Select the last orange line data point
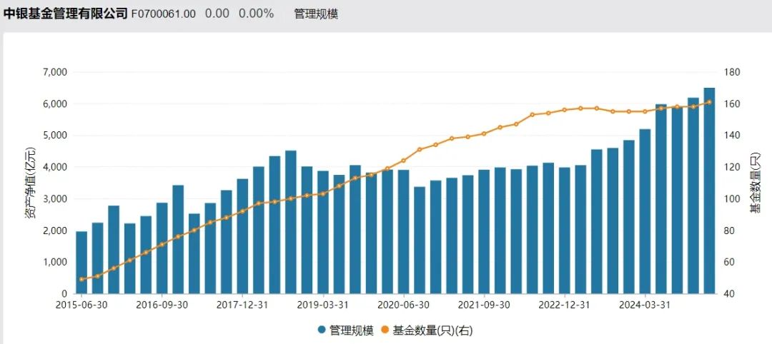Viewport: 772px width, 344px height. [709, 102]
